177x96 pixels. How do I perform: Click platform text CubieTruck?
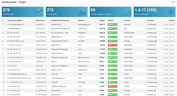click(82, 29)
